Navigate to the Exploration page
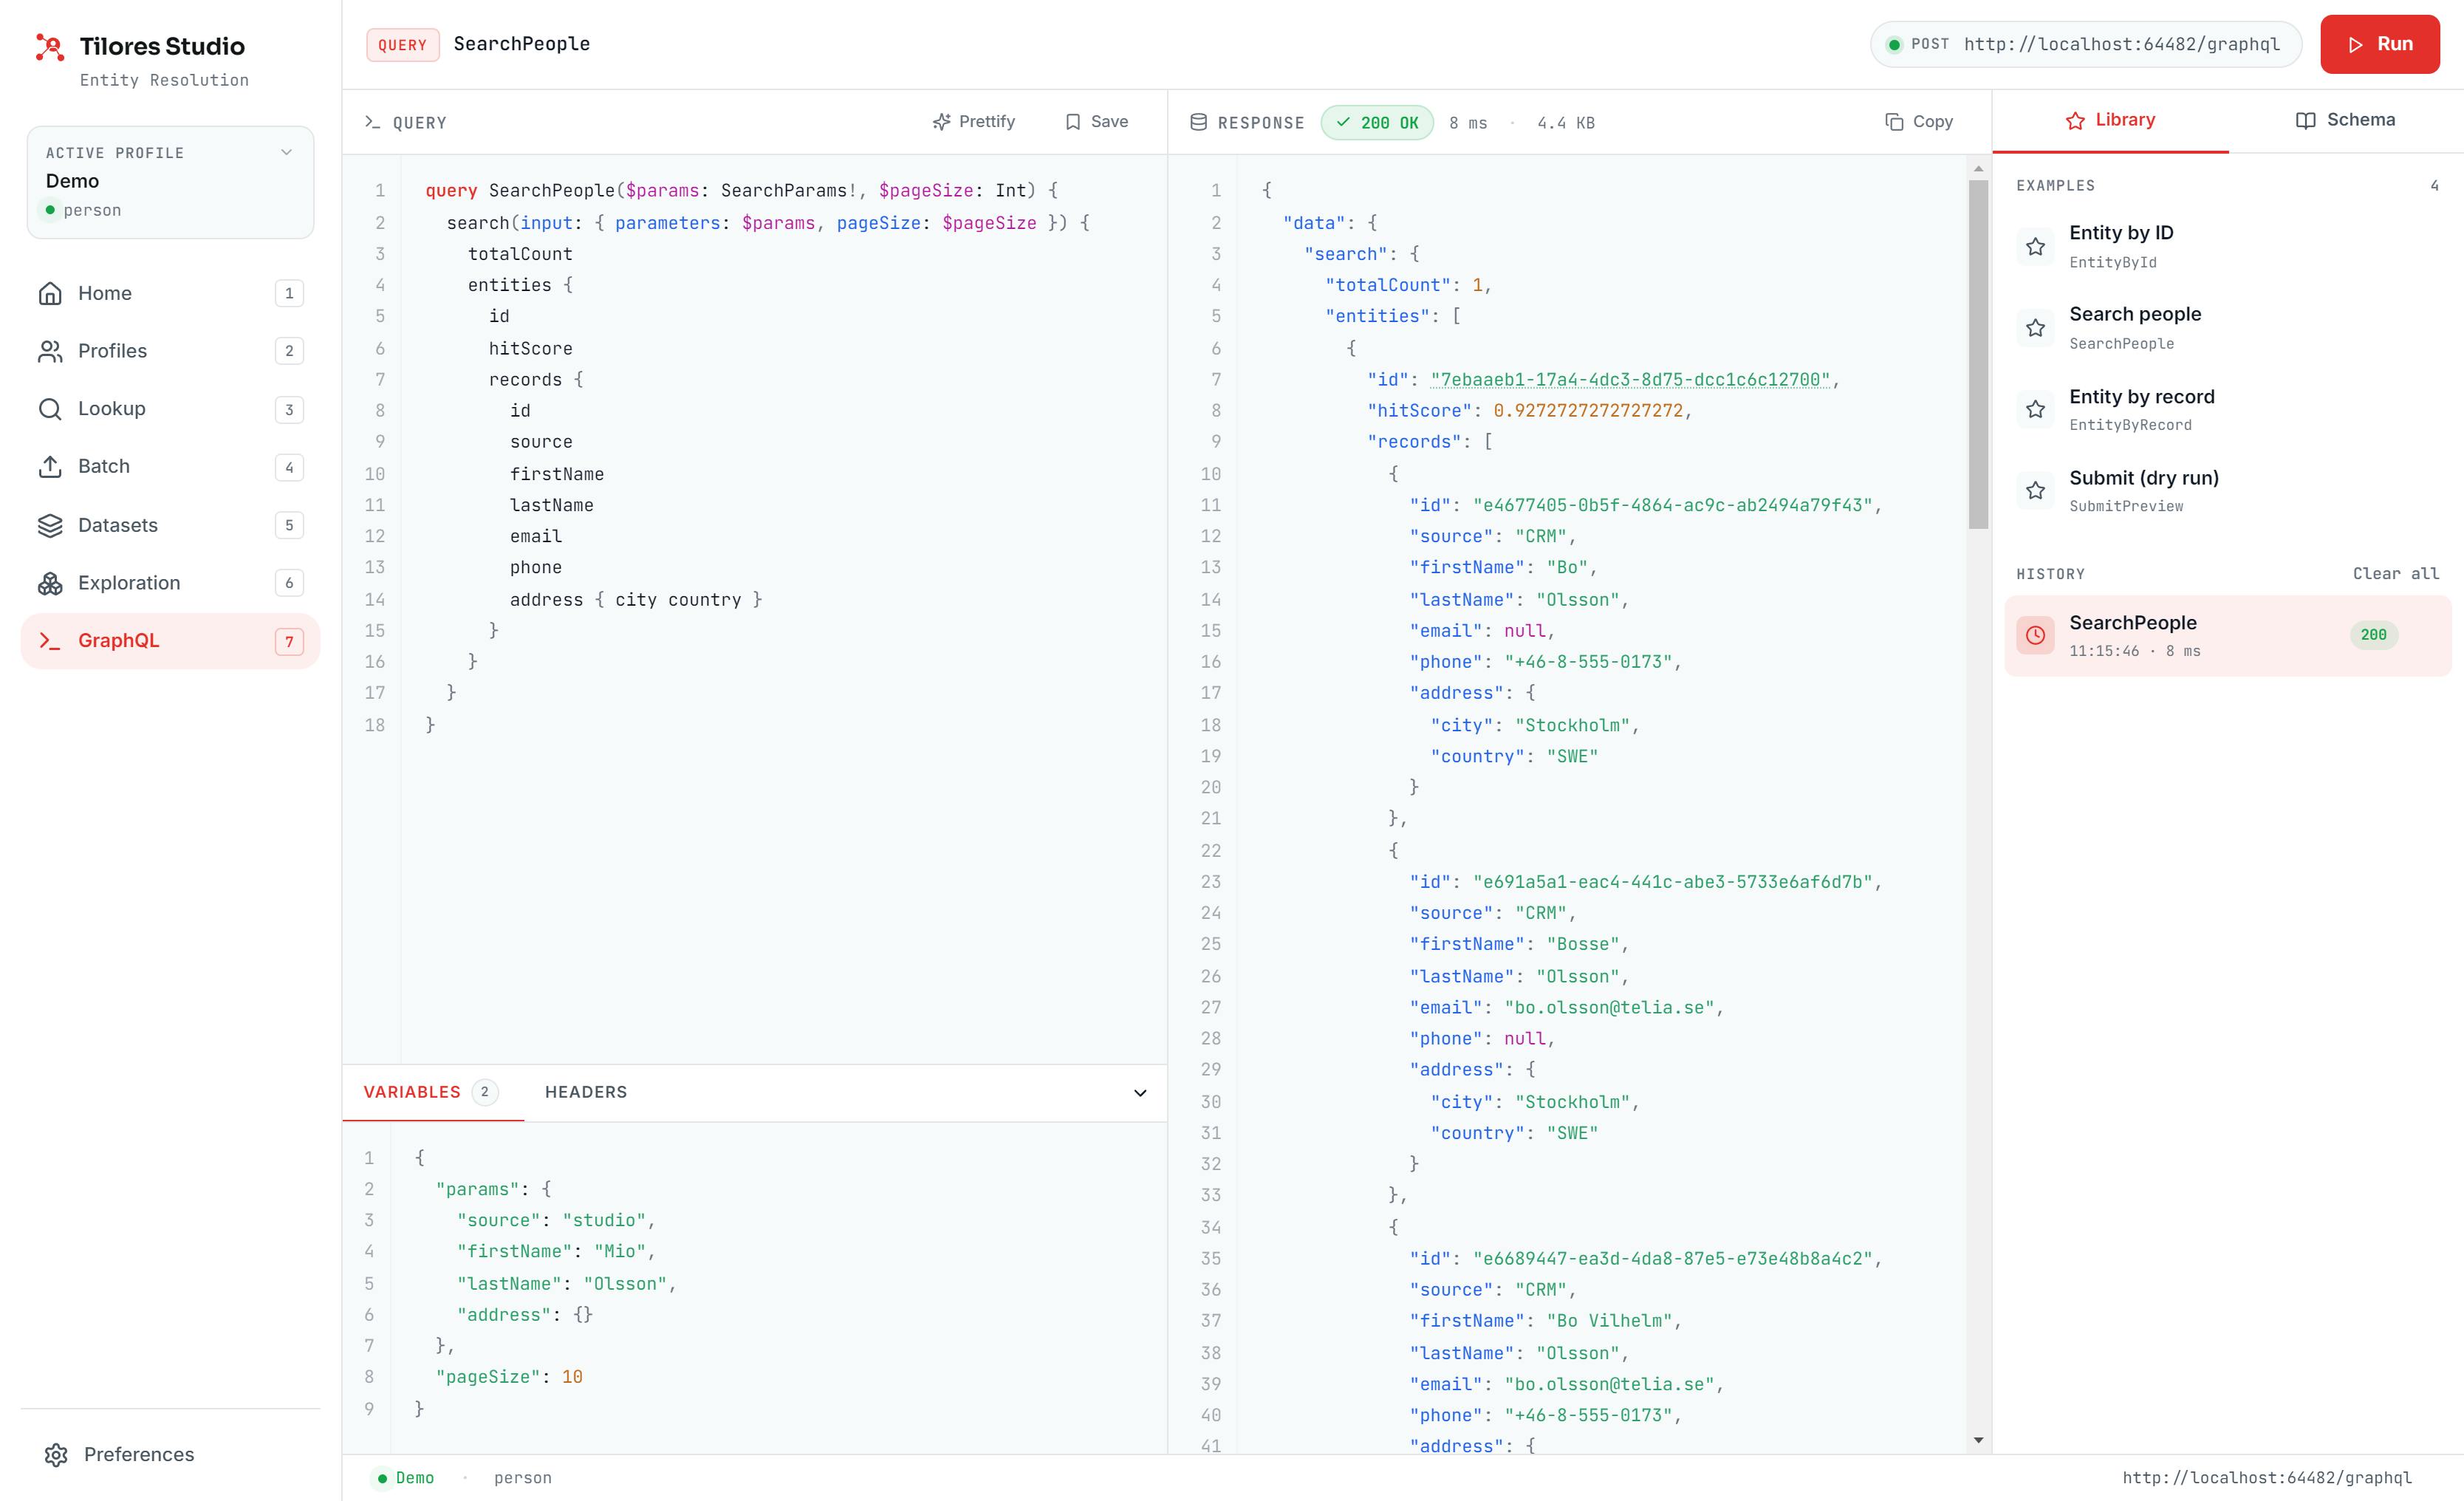The width and height of the screenshot is (2464, 1501). tap(170, 583)
